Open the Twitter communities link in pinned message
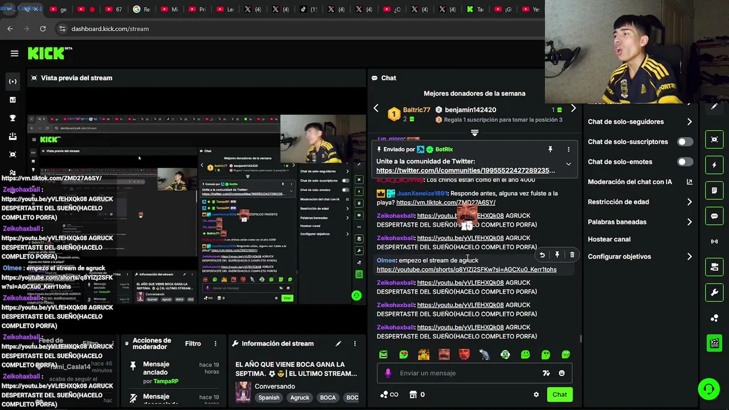 465,170
